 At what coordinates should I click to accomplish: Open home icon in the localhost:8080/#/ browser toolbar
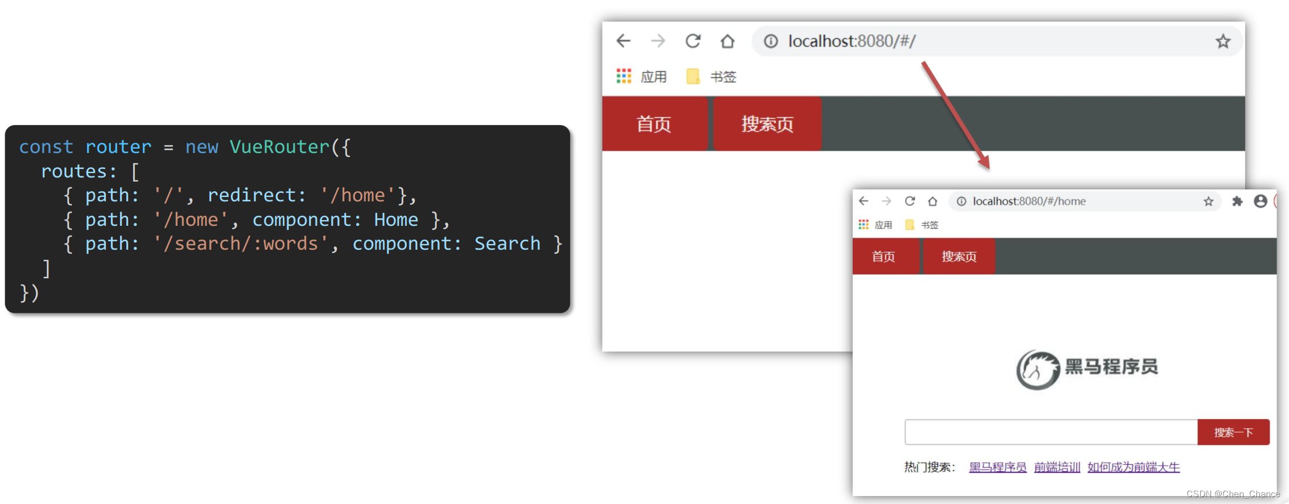click(728, 41)
